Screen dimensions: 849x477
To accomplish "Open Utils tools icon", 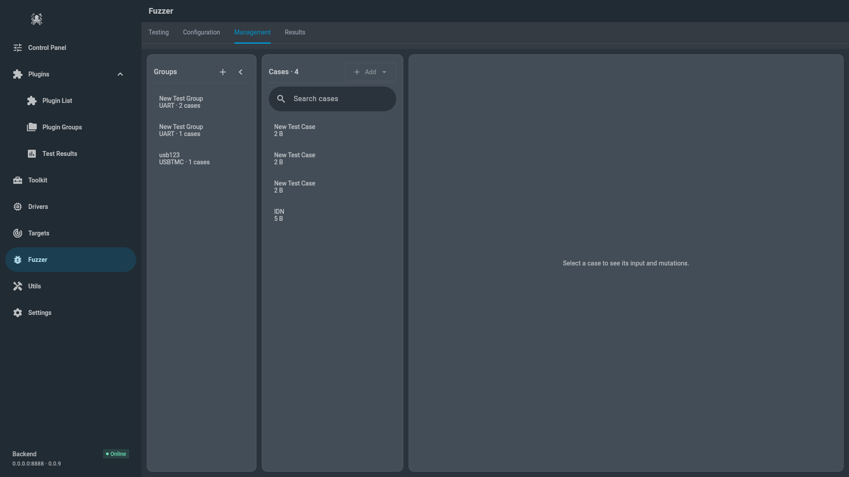I will pyautogui.click(x=18, y=286).
